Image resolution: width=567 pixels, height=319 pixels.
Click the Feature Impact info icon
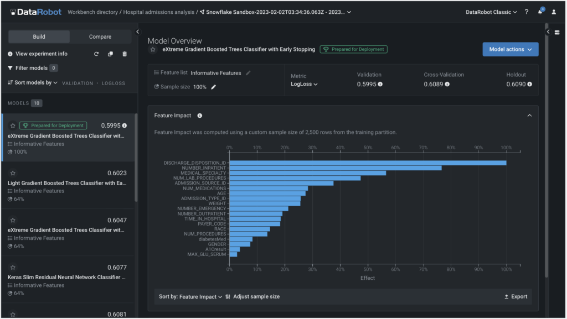click(x=199, y=116)
